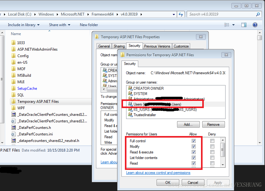
Task: Click OK in Permissions dialog
Action: pos(168,183)
